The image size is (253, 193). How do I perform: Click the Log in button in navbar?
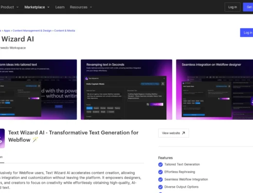click(x=233, y=7)
